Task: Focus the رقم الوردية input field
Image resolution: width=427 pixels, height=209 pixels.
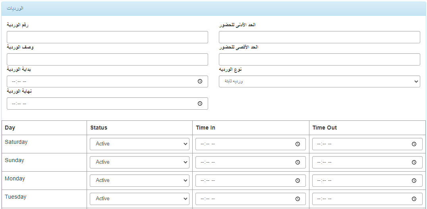Action: (x=107, y=37)
